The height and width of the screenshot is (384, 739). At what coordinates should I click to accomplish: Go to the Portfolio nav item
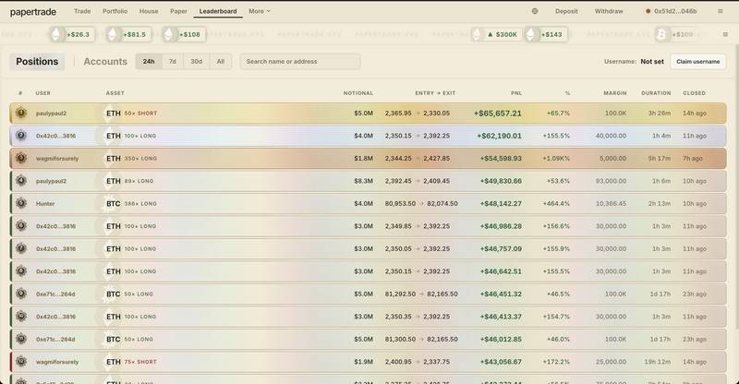(115, 11)
